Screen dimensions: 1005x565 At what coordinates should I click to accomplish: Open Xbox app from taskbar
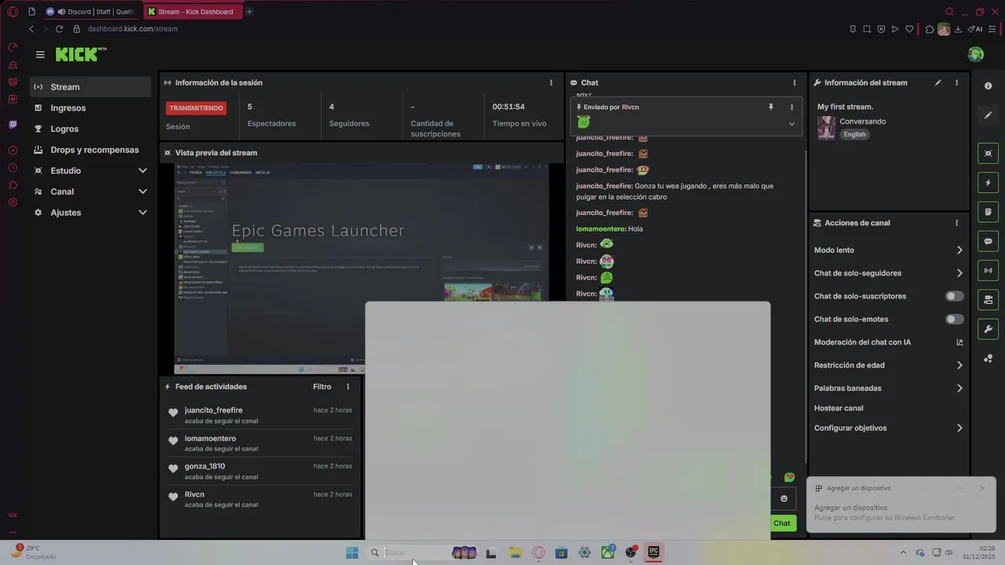click(x=608, y=553)
